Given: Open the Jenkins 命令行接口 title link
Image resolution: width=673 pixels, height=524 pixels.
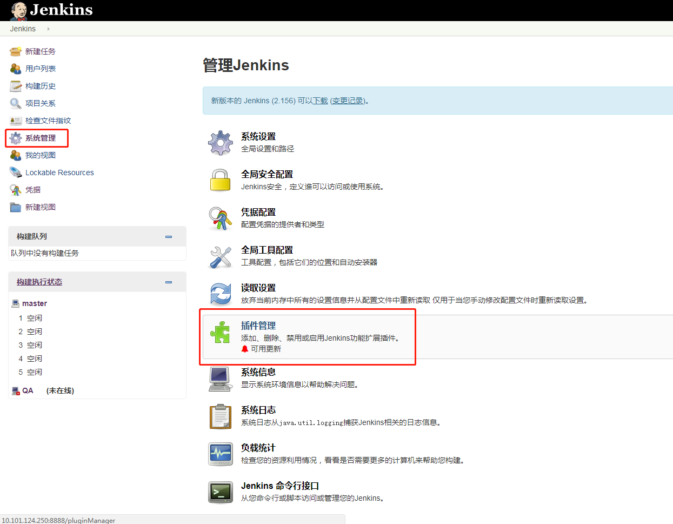Looking at the screenshot, I should click(x=280, y=486).
